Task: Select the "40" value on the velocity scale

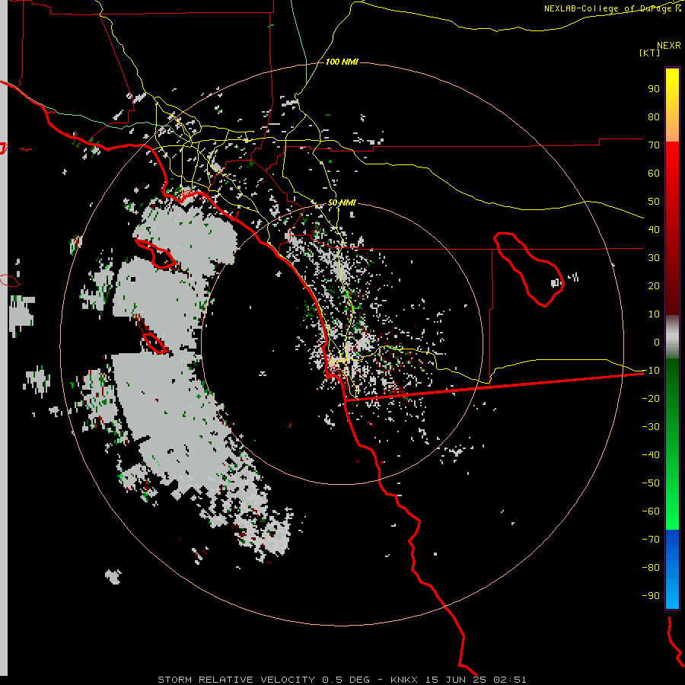Action: coord(654,230)
